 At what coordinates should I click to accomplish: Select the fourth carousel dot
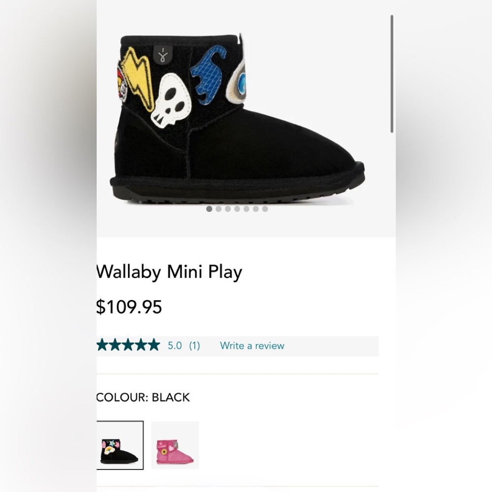coord(237,209)
